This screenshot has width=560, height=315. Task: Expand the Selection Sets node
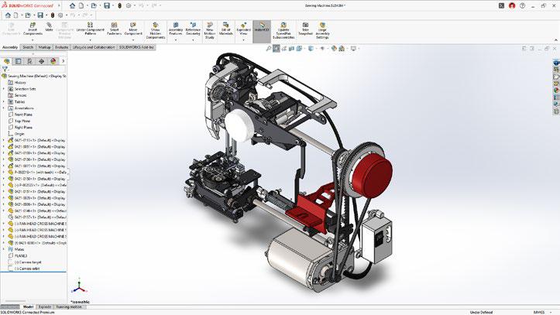point(4,88)
